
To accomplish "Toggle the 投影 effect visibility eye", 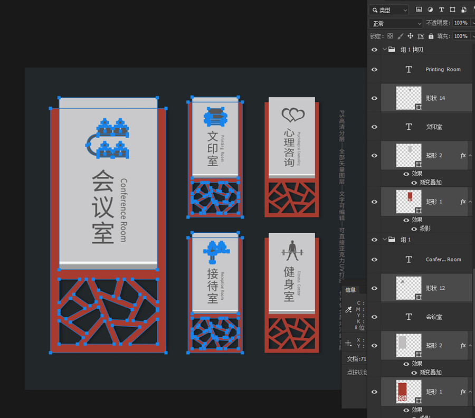I will pos(414,229).
